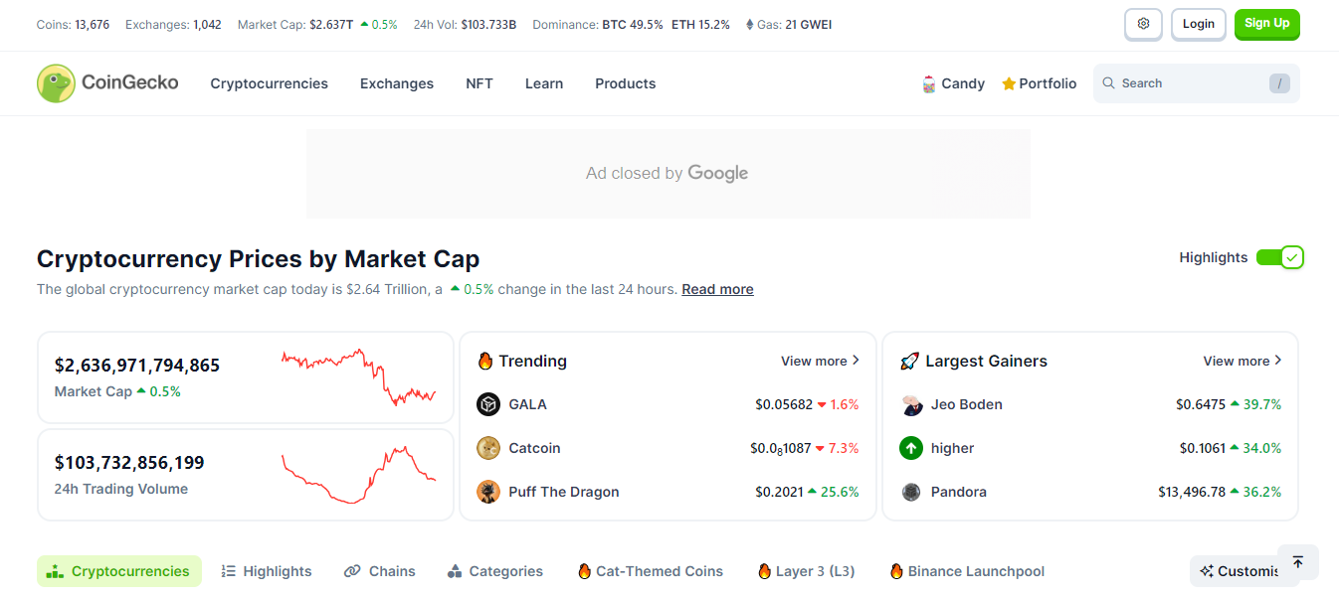Screen dimensions: 1339x597
Task: Click the Candy jar icon
Action: pyautogui.click(x=929, y=83)
